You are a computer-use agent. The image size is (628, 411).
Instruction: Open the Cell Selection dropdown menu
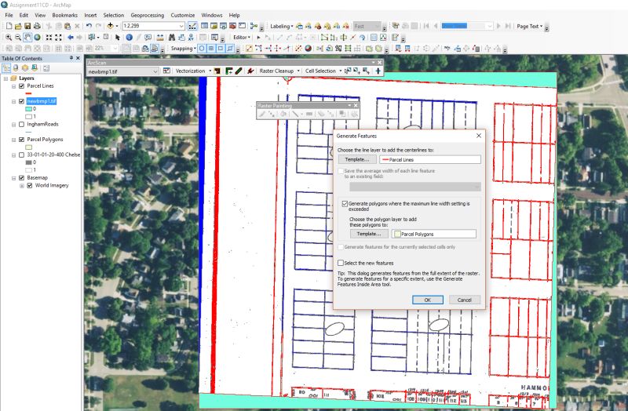(x=323, y=71)
